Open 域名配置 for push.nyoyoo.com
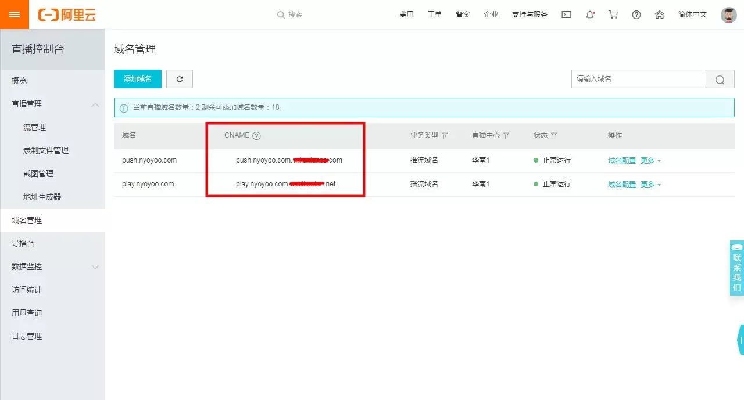This screenshot has height=400, width=744. coord(622,160)
